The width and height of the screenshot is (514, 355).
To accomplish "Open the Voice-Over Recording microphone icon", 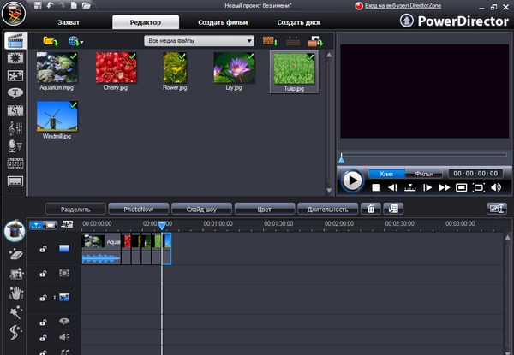I will click(x=15, y=146).
